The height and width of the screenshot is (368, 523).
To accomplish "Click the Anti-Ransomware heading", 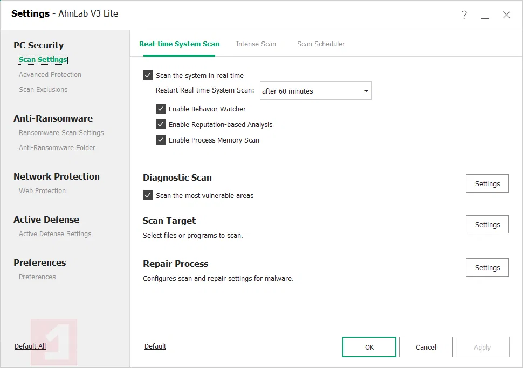I will pyautogui.click(x=53, y=118).
